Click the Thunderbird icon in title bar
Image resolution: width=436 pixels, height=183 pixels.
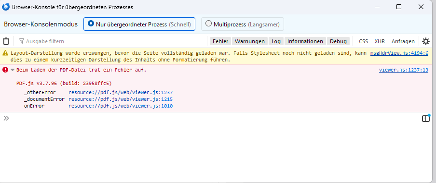(x=6, y=7)
